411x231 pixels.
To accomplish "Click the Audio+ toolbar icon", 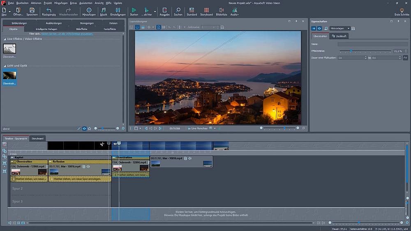I will click(235, 10).
